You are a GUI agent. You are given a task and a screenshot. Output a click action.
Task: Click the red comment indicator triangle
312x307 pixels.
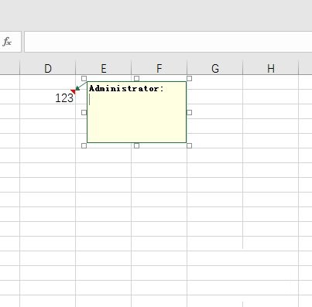74,91
